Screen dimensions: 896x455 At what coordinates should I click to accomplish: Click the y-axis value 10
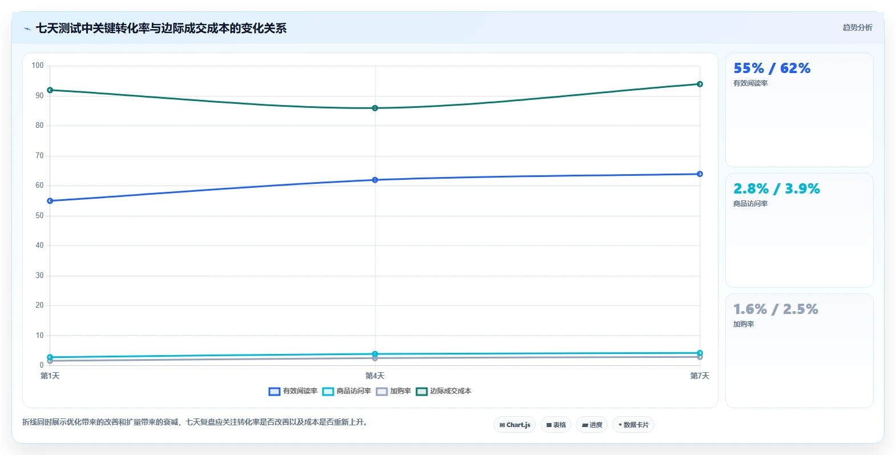39,335
